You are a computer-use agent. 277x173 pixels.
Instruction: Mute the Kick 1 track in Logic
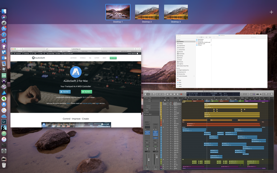point(167,104)
